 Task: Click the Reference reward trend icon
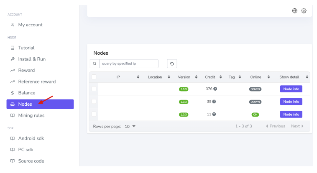click(x=13, y=81)
